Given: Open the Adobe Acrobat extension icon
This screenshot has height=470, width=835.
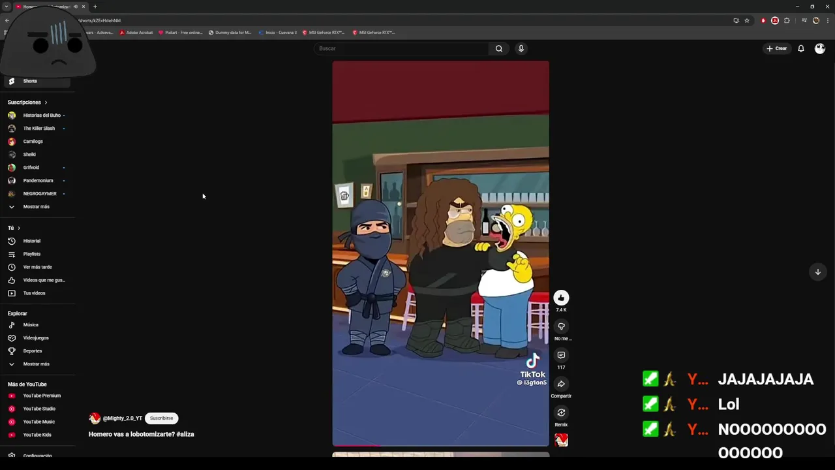Looking at the screenshot, I should click(x=775, y=20).
